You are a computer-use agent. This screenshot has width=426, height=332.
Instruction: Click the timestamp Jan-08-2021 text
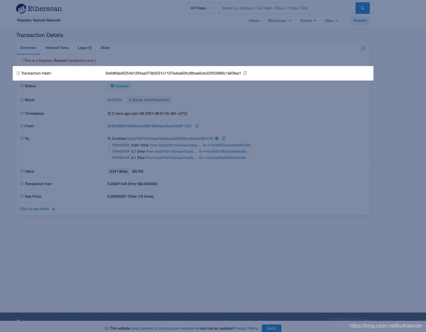pyautogui.click(x=150, y=114)
